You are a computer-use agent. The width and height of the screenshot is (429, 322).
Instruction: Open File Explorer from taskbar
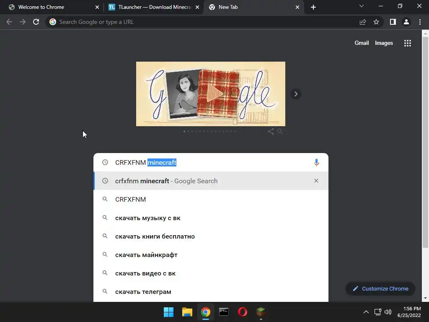[187, 312]
